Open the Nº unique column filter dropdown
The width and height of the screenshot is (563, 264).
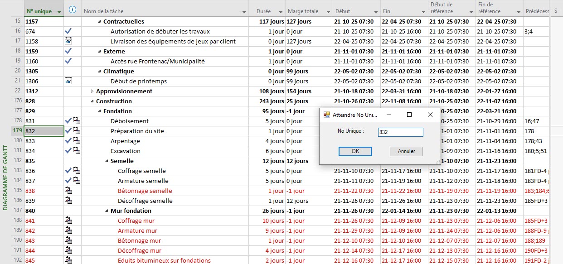click(x=59, y=11)
